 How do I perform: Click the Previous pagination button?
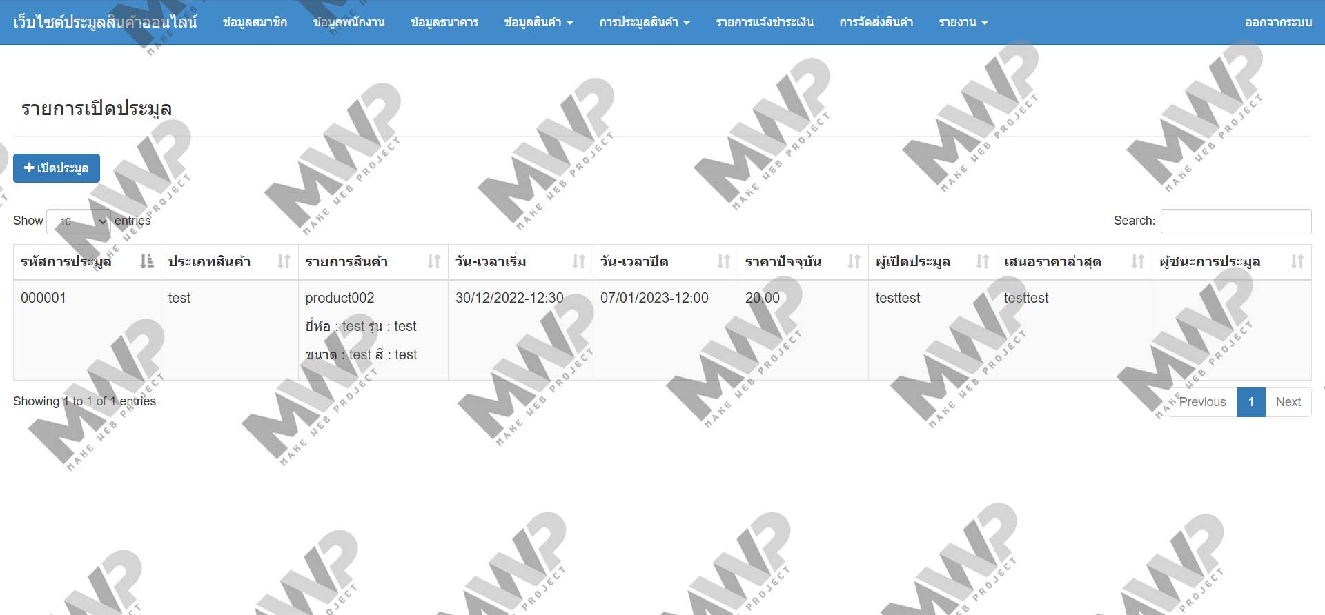tap(1202, 402)
